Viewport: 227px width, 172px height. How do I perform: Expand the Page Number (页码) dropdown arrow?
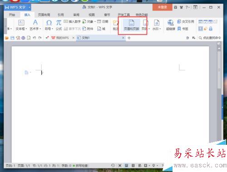[149, 29]
